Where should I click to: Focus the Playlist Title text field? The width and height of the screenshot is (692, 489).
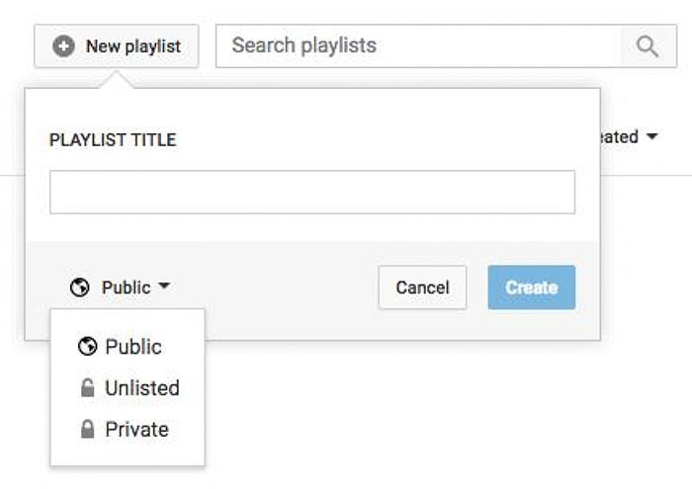pos(312,193)
